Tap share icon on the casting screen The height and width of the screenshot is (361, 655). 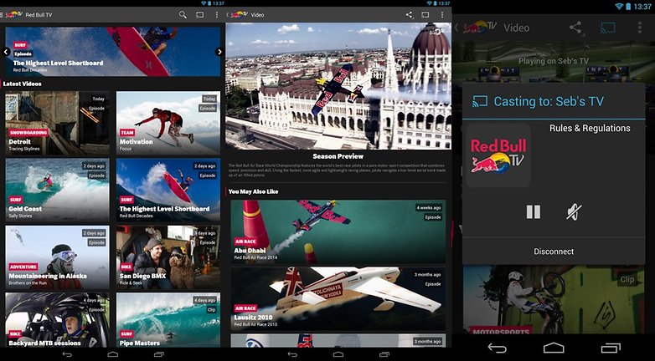pos(575,28)
